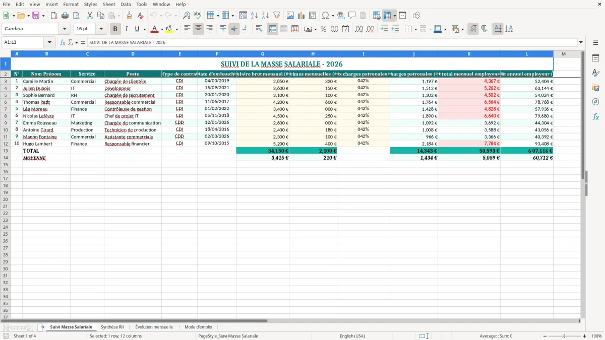605x340 pixels.
Task: Open the font size dropdown
Action: pyautogui.click(x=101, y=29)
